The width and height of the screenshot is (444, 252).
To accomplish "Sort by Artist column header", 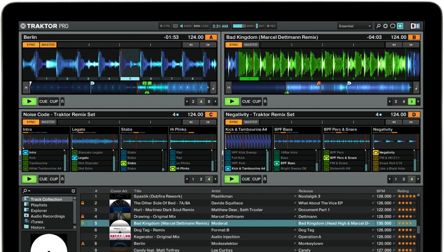I will click(x=216, y=191).
